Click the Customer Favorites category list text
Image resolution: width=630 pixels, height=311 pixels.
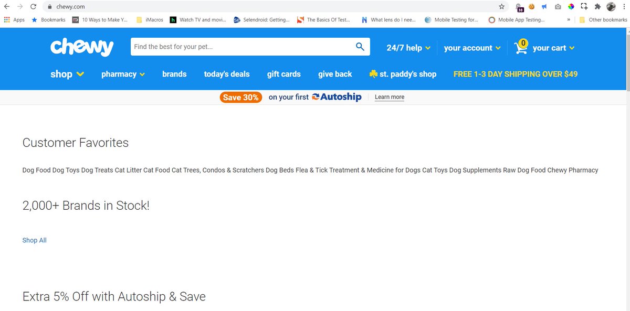tap(310, 170)
